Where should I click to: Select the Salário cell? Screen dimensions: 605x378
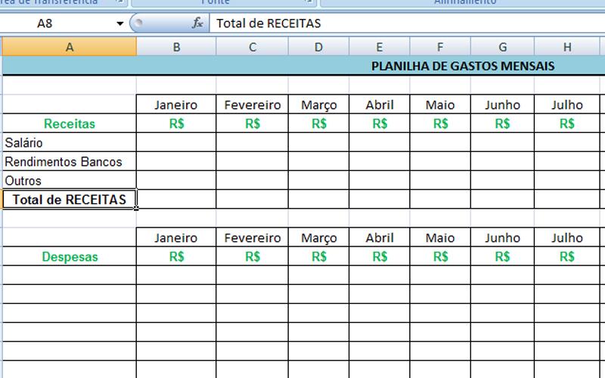[x=70, y=142]
